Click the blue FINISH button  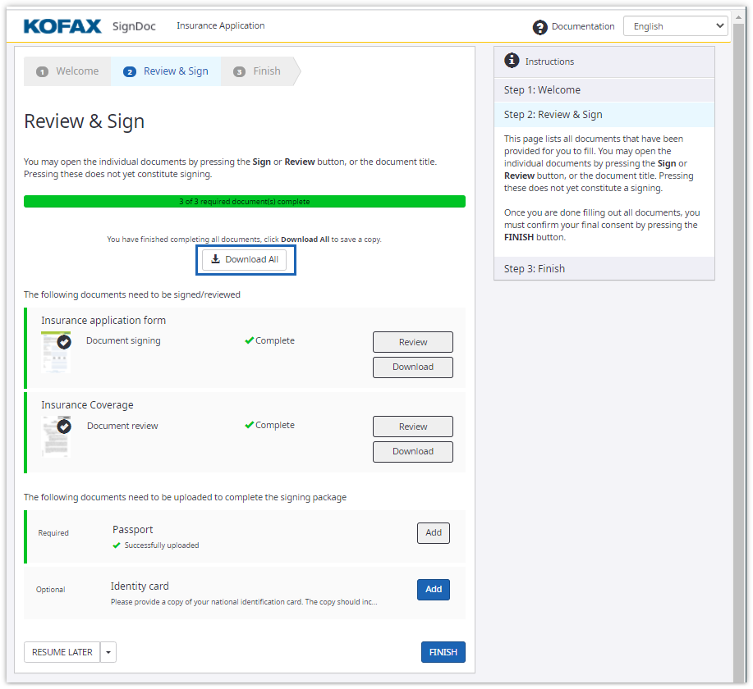[443, 652]
